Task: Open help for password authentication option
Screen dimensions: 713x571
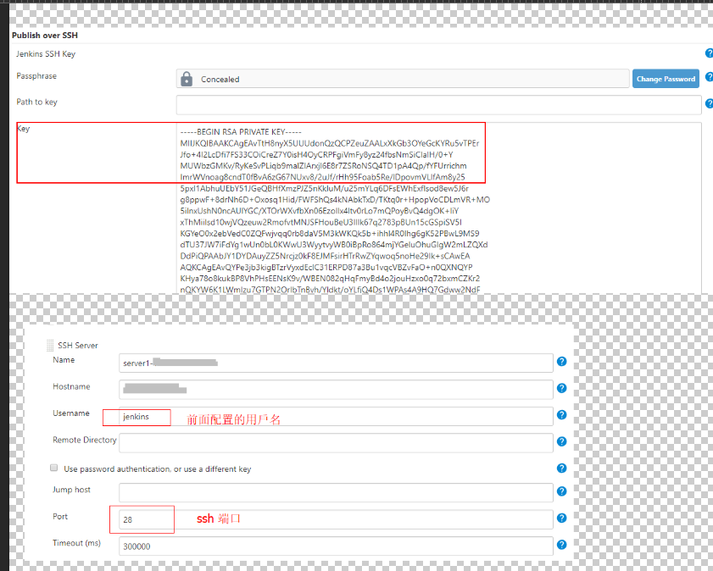Action: [561, 468]
